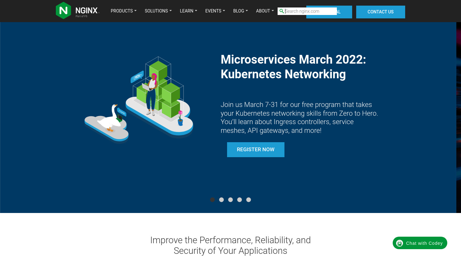Expand the Solutions menu
The image size is (461, 261).
pos(158,11)
